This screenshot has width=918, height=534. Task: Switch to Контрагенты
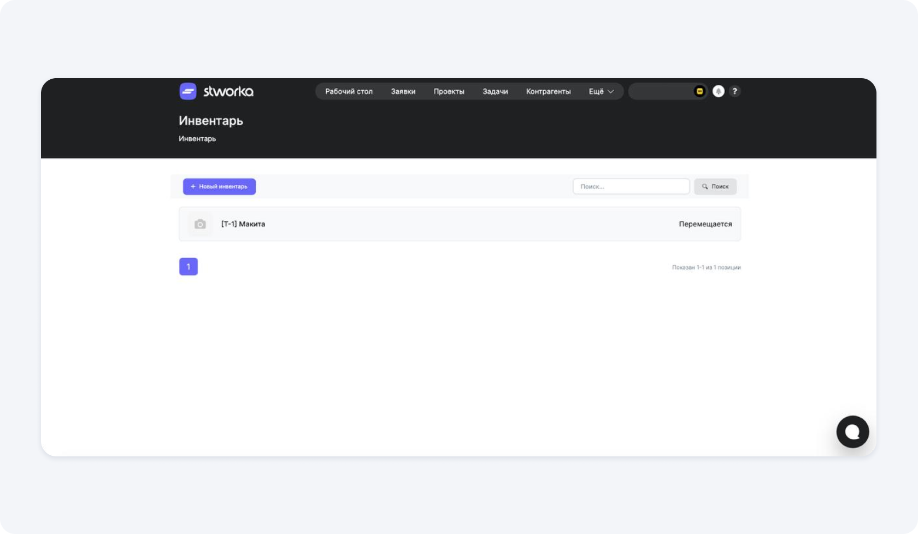click(x=548, y=91)
